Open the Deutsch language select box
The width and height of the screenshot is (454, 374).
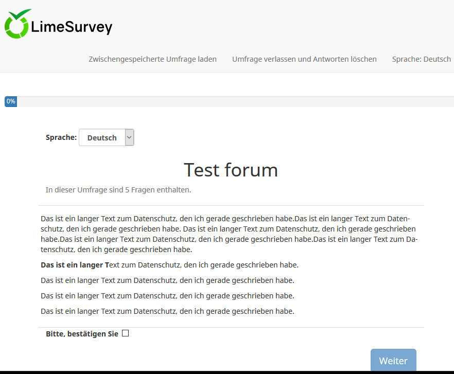click(102, 138)
